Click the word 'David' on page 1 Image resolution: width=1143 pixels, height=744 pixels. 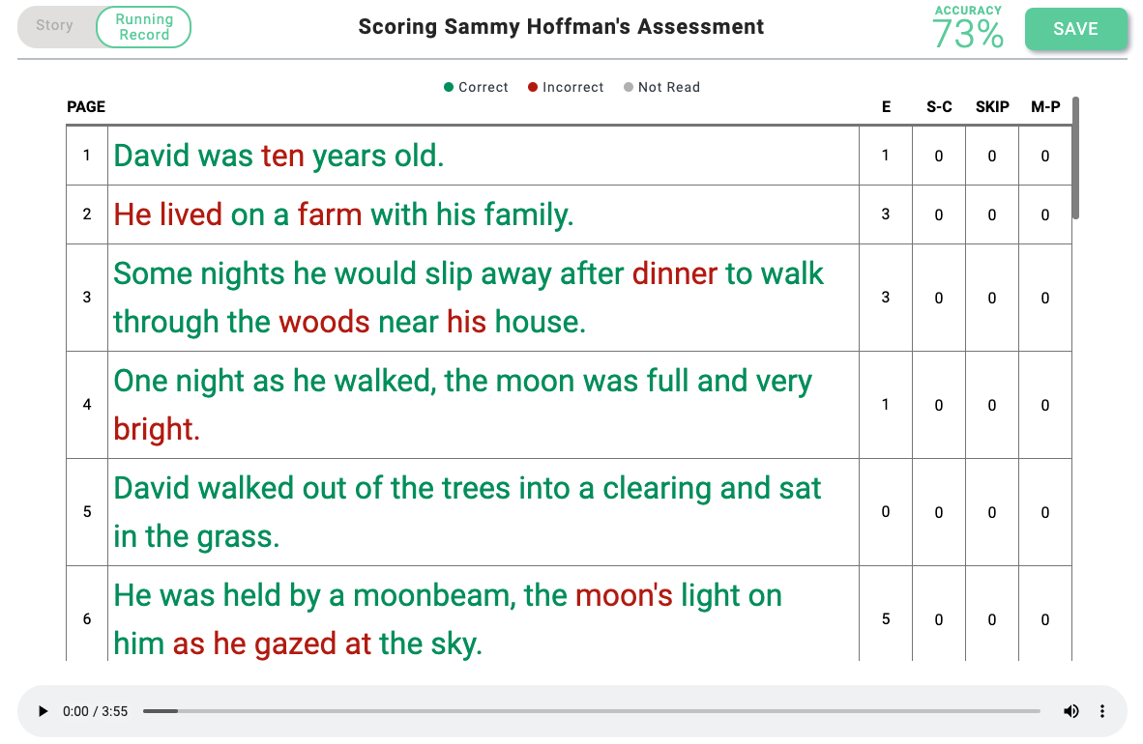click(152, 156)
